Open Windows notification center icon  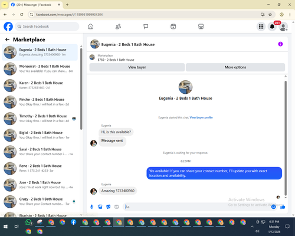coord(287,227)
